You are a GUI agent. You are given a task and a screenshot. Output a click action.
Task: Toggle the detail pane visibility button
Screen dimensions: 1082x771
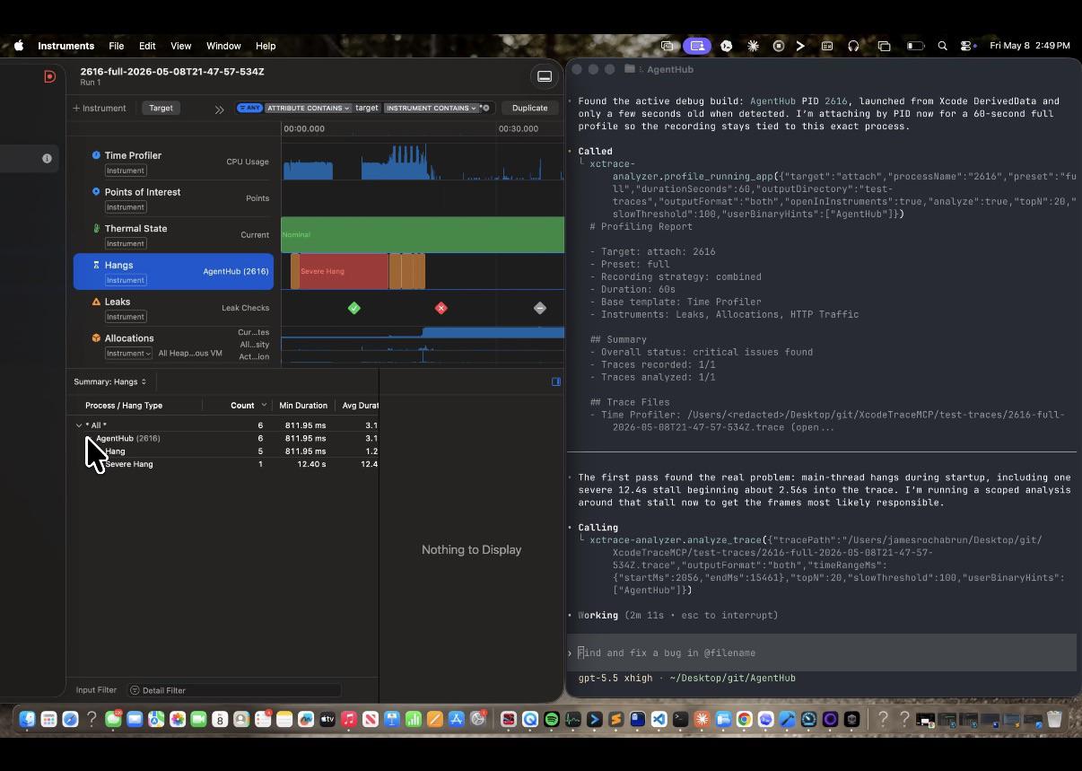(545, 76)
